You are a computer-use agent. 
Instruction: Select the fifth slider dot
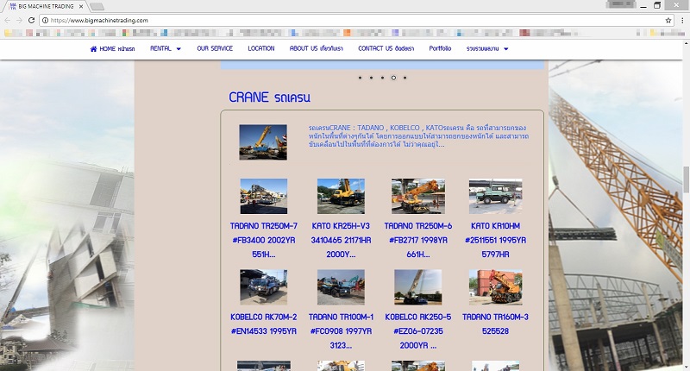[405, 78]
